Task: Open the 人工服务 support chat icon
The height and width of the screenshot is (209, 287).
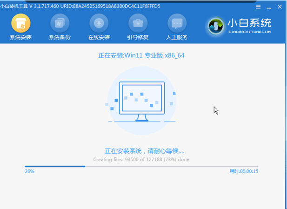Action: 177,23
